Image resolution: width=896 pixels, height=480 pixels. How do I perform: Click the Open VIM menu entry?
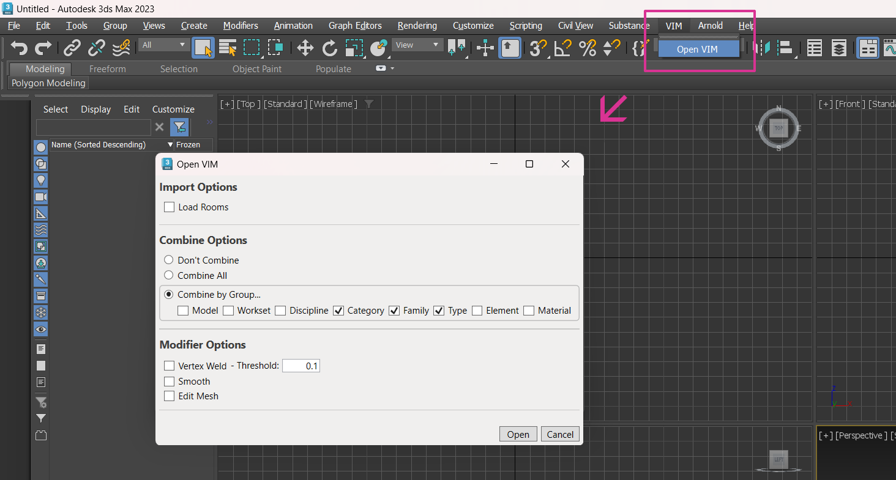tap(699, 49)
